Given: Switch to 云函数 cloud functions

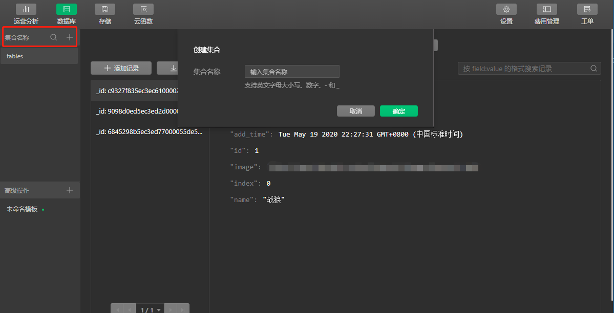Looking at the screenshot, I should pos(143,14).
